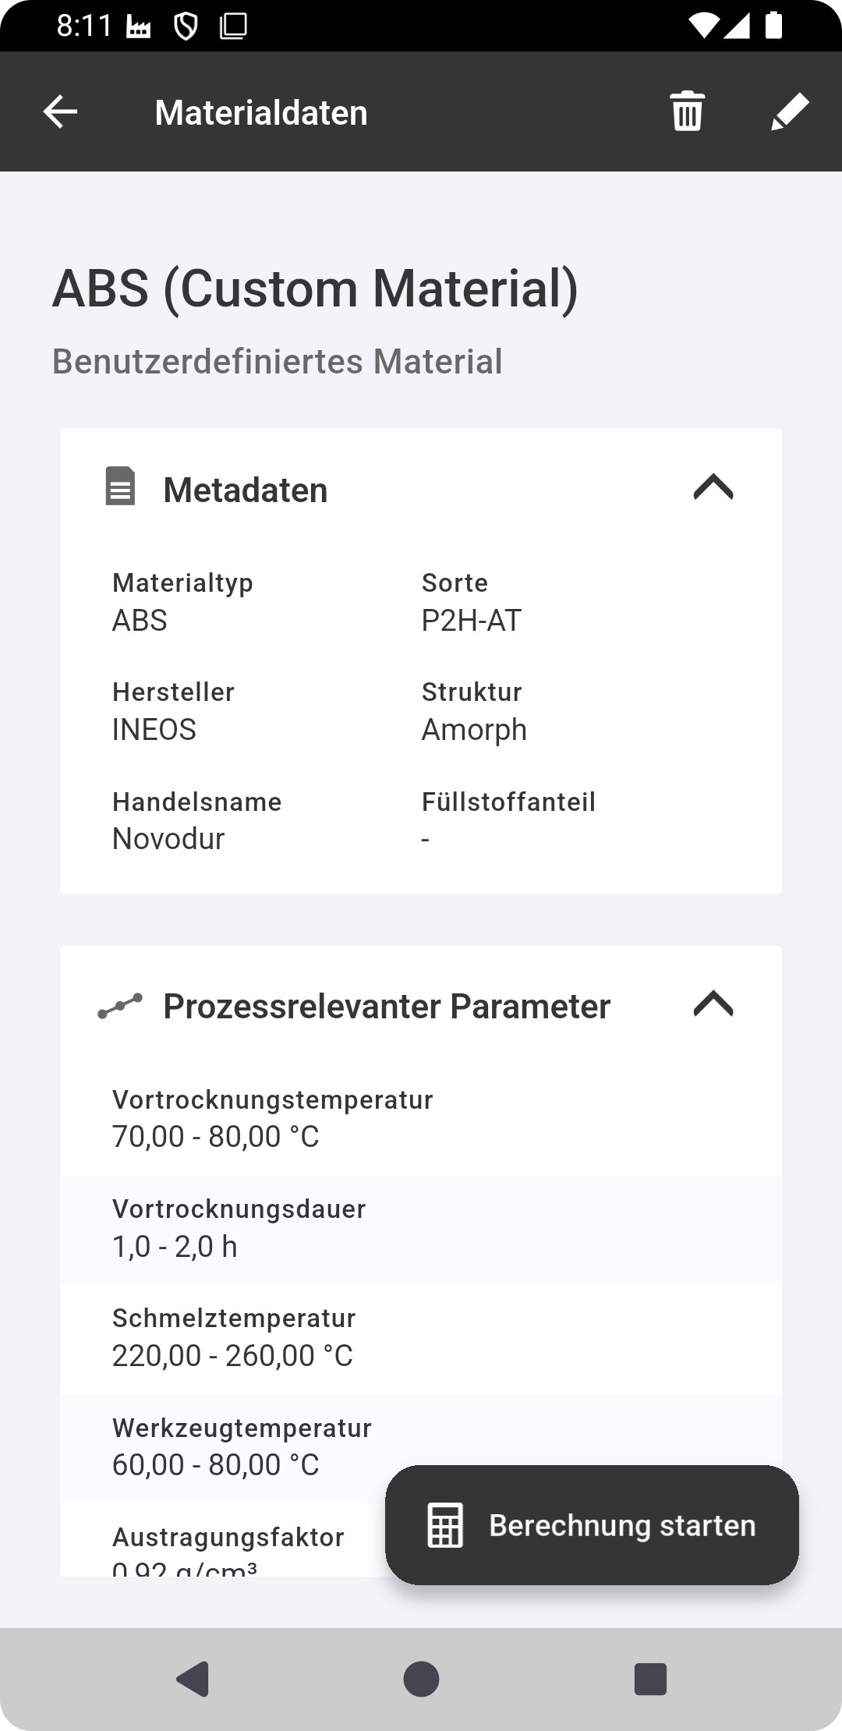Collapse Prozessrelevanter Parameter chevron
The height and width of the screenshot is (1731, 842).
713,1004
